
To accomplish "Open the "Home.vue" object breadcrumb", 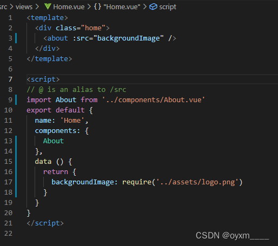I will tap(122, 7).
